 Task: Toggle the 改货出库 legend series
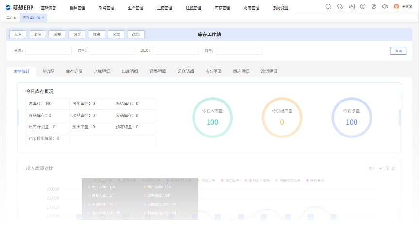coord(230,180)
